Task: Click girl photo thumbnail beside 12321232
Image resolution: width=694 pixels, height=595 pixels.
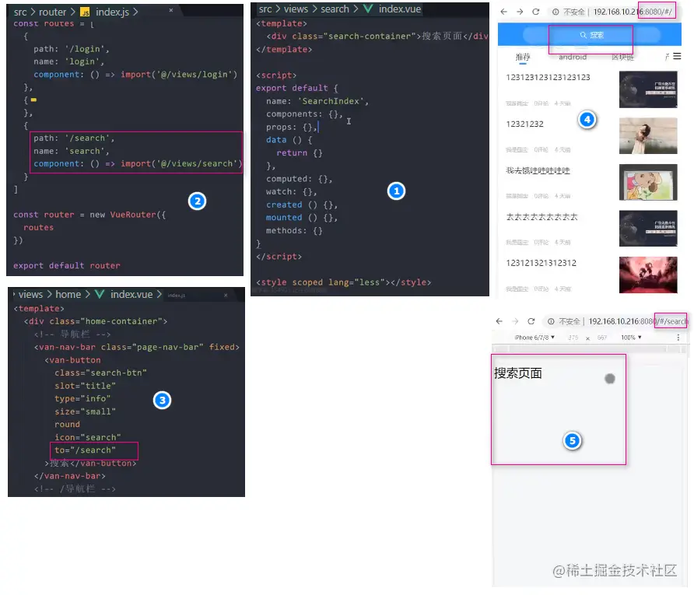Action: click(648, 136)
